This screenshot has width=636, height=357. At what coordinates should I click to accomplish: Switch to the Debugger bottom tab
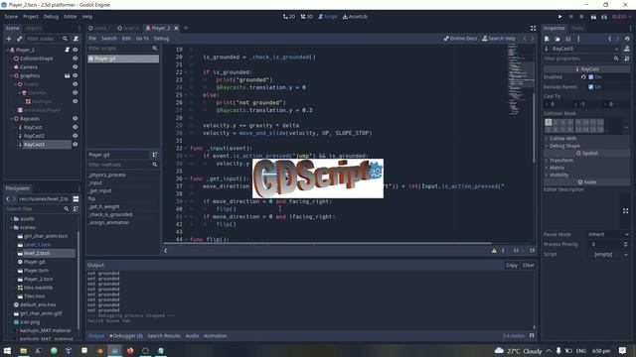126,336
